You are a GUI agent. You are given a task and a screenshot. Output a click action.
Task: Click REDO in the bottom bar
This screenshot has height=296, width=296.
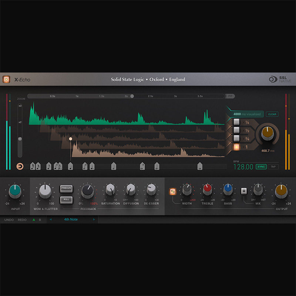point(22,220)
